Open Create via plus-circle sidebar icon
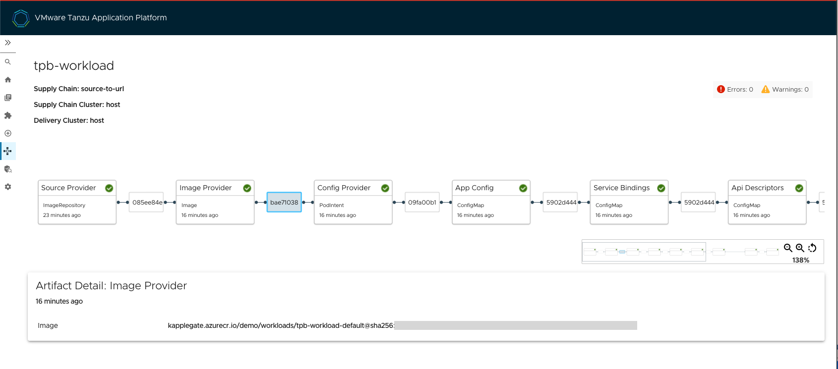The width and height of the screenshot is (838, 369). [8, 133]
